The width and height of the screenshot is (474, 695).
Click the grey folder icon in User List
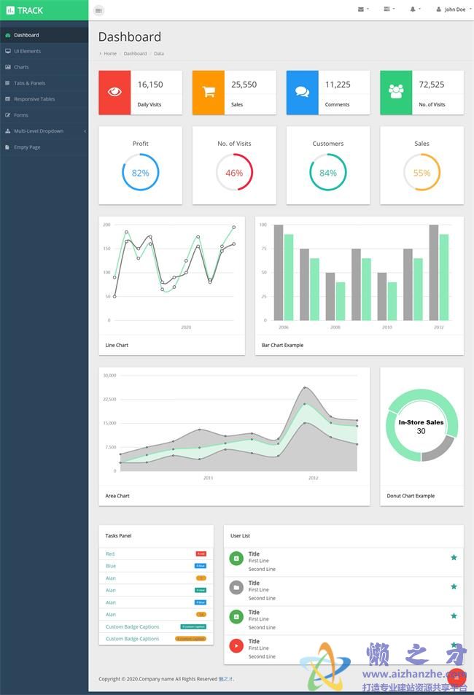click(236, 587)
